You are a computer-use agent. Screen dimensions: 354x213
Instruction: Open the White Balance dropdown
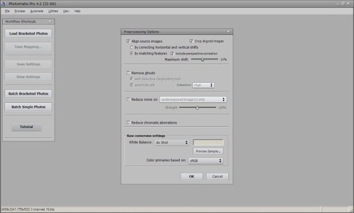pos(172,142)
